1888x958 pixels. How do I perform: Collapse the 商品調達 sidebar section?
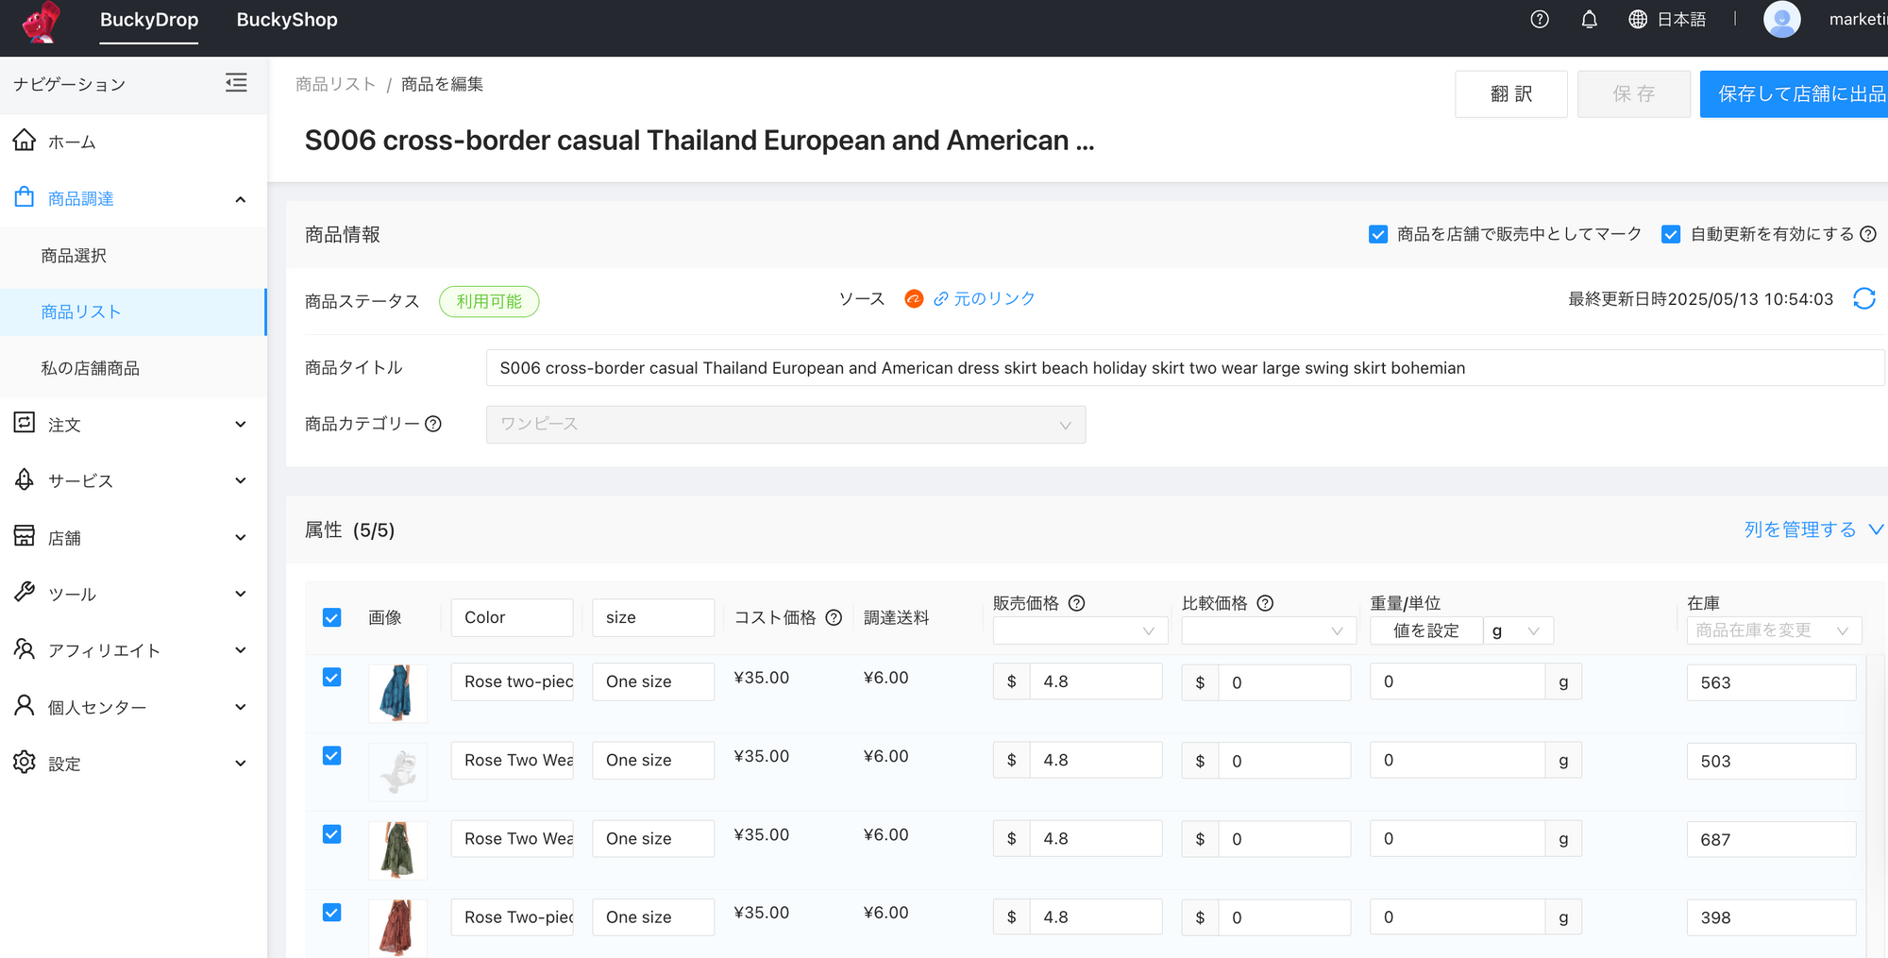[x=241, y=199]
